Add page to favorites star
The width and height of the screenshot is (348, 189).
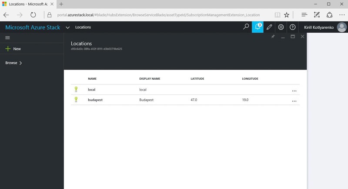click(287, 15)
